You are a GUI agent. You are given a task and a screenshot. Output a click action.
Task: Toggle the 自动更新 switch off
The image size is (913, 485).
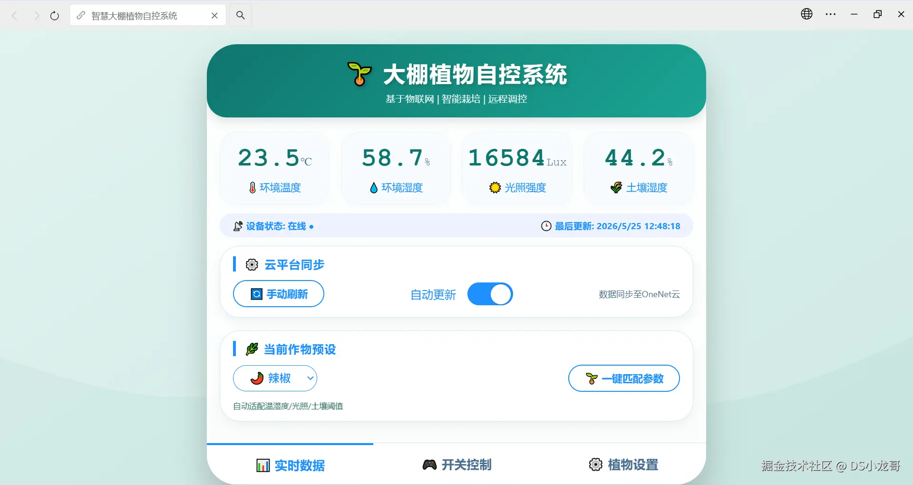(490, 294)
